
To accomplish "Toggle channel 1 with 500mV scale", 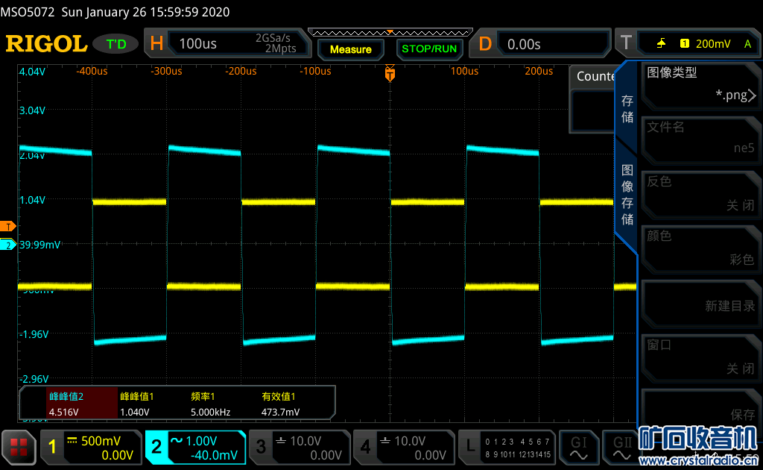I will 92,447.
